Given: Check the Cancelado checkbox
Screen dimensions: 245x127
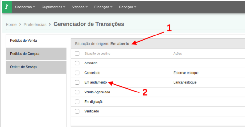Looking at the screenshot, I should point(77,73).
